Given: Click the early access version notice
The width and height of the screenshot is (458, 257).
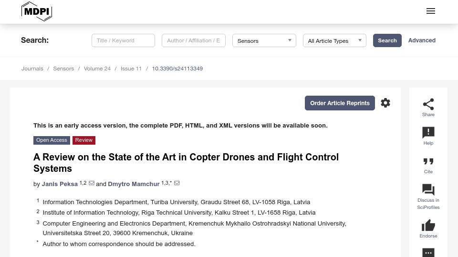Looking at the screenshot, I should [x=180, y=125].
